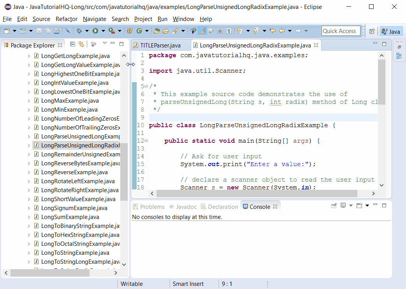Jump to Next Annotation icon
406x289 pixels.
pos(240,31)
